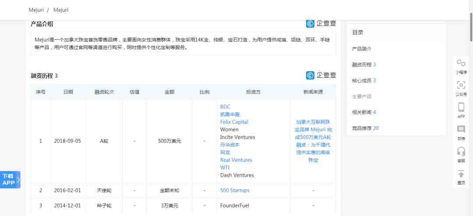Click the 融资历程 section heading

[x=44, y=76]
